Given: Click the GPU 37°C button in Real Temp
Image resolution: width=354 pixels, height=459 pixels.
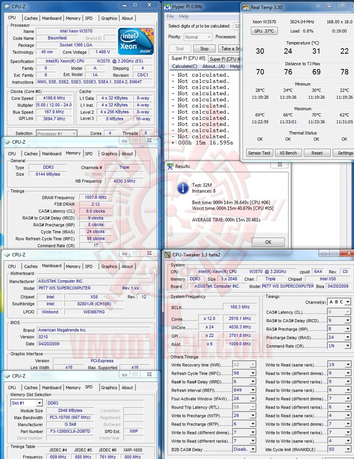Looking at the screenshot, I should click(x=264, y=31).
